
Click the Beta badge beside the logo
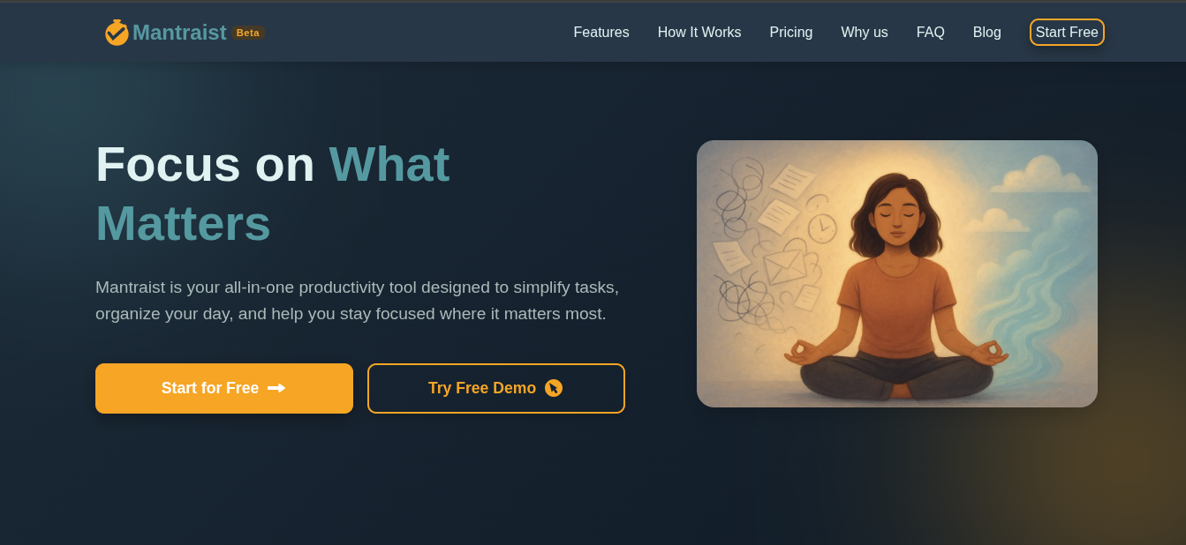coord(248,33)
